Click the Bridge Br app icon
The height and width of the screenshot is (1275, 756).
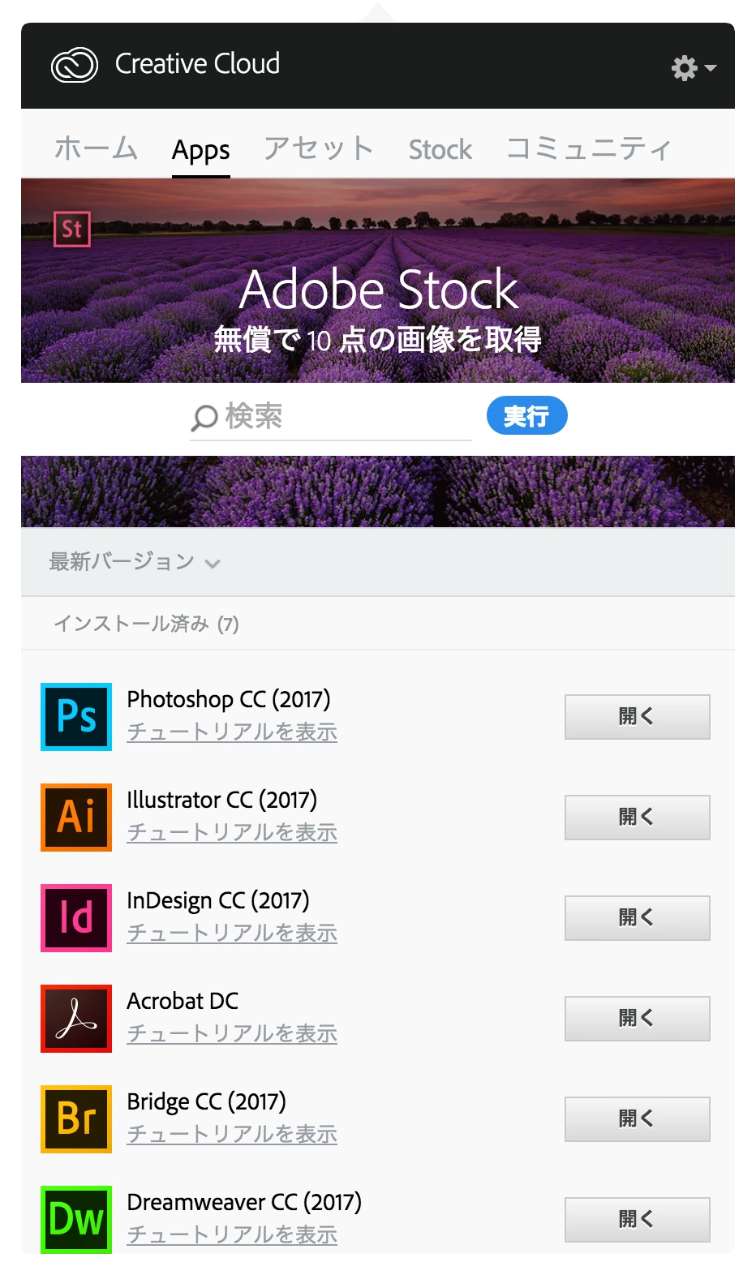click(76, 1119)
